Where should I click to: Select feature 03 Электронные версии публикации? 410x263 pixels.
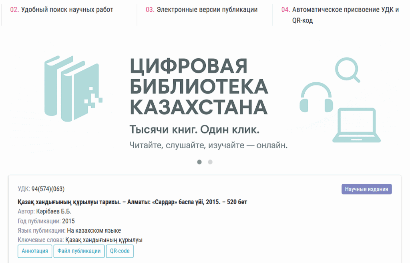pyautogui.click(x=202, y=10)
